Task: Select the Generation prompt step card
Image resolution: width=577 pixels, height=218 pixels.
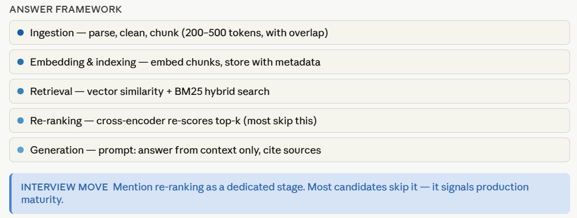Action: [290, 150]
